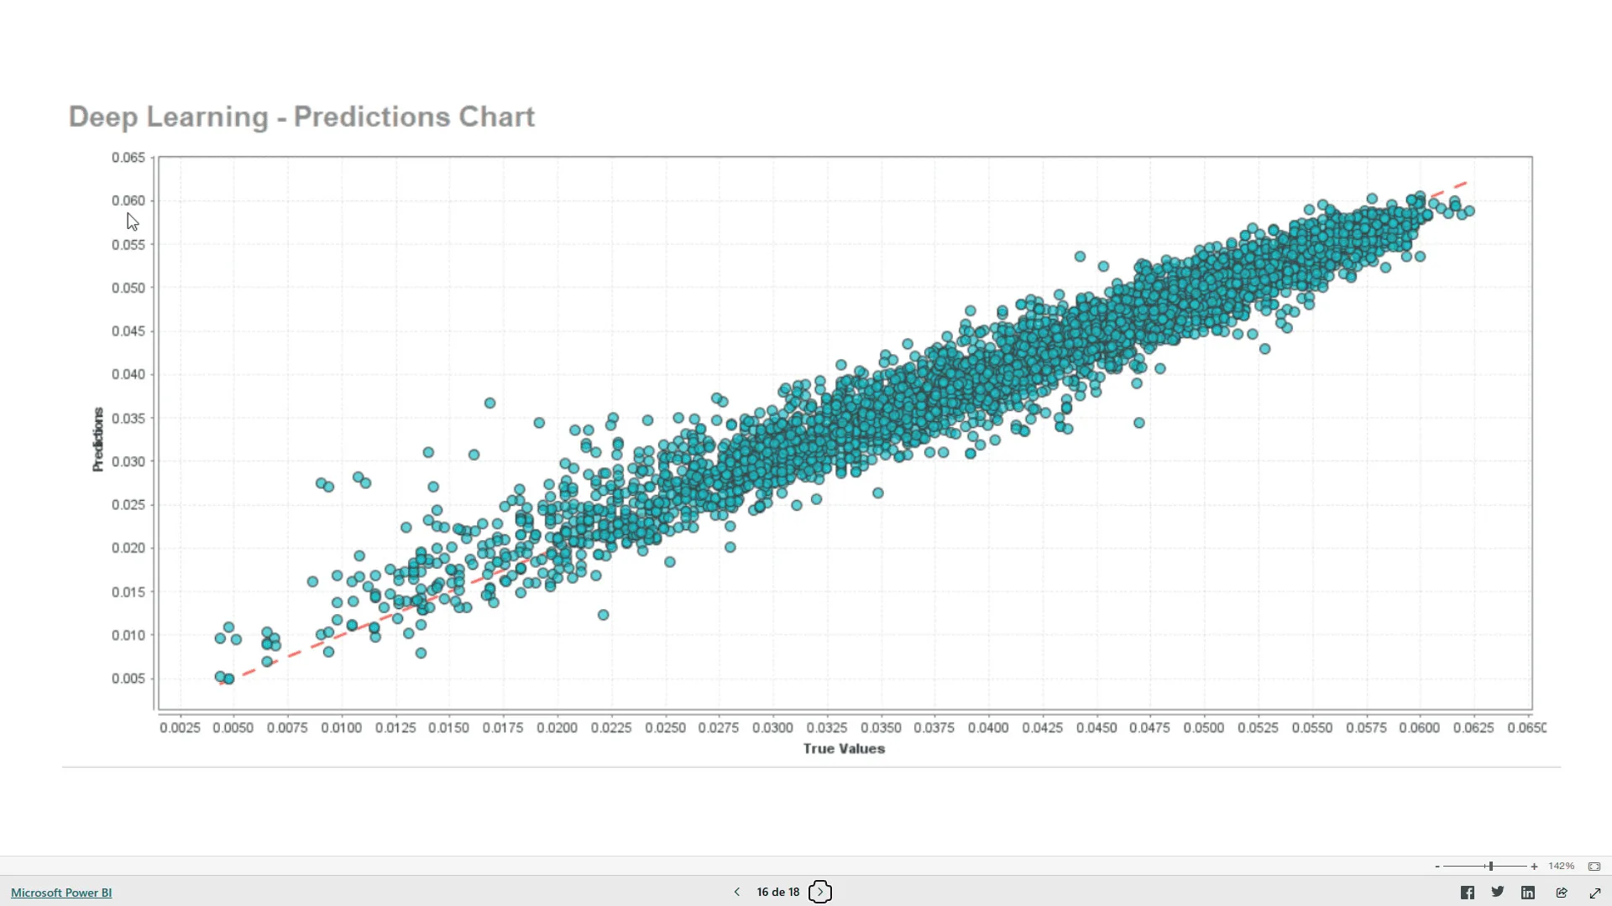The image size is (1612, 906).
Task: Open the Microsoft Power BI link
Action: [x=61, y=893]
